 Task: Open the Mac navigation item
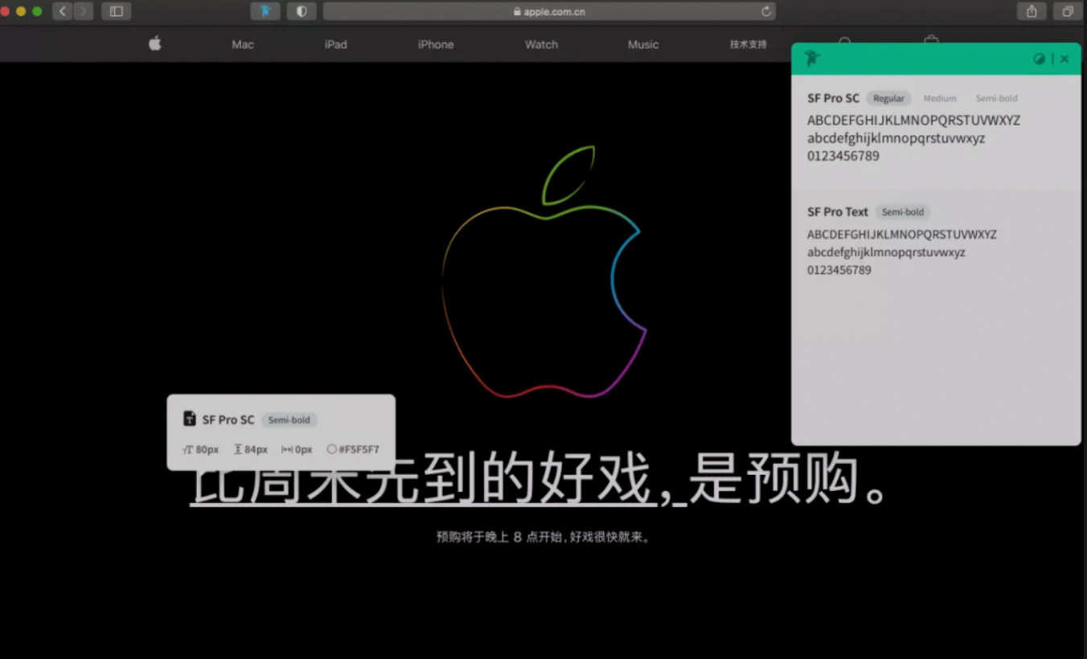[x=243, y=44]
